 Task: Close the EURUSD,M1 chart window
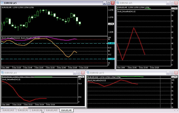point(83,73)
